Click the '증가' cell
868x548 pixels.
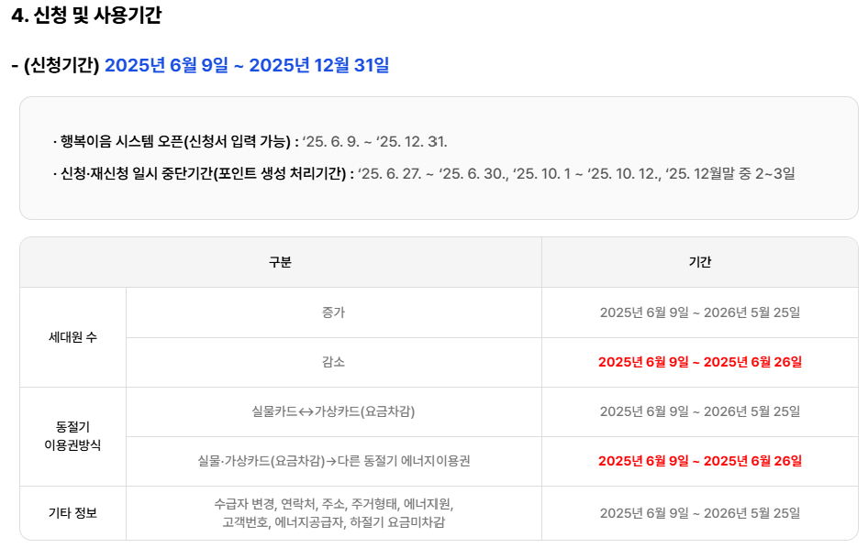[334, 312]
